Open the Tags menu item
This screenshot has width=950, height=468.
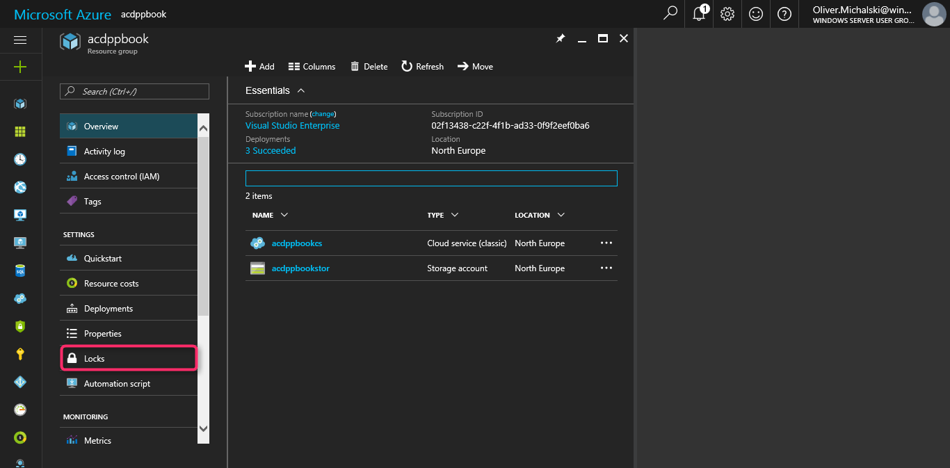129,202
